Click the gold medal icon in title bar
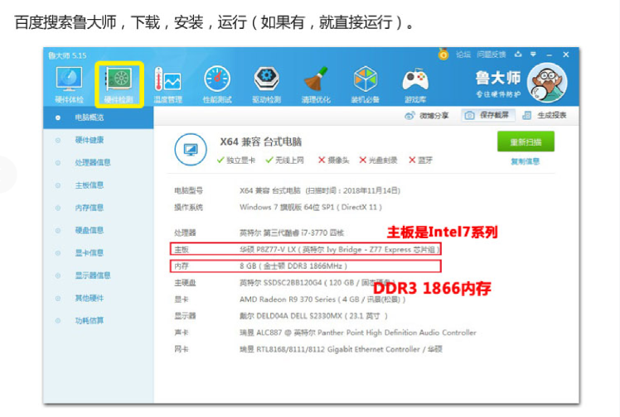Screen dimensions: 620x417 [443, 54]
